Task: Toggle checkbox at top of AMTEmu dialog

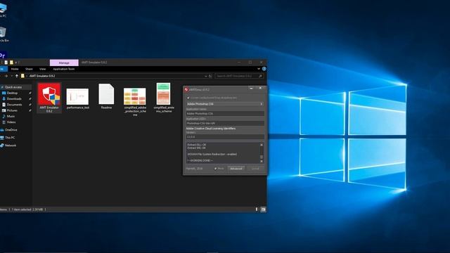Action: (188, 98)
